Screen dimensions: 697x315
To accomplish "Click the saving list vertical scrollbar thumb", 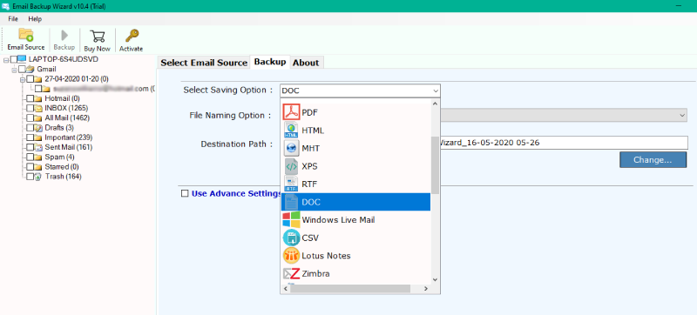I will tap(435, 165).
